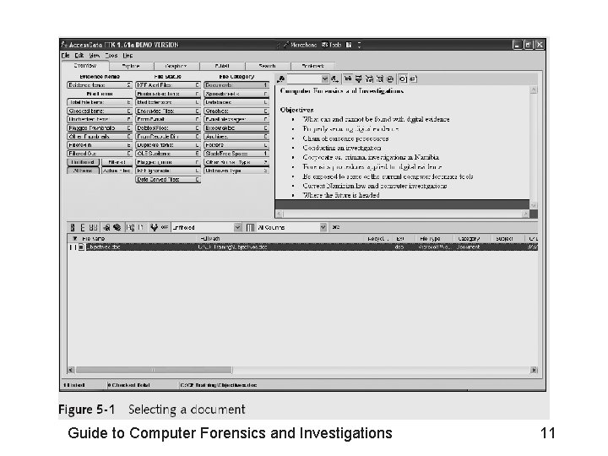Switch viewer to filtered text view icon

pyautogui.click(x=358, y=79)
